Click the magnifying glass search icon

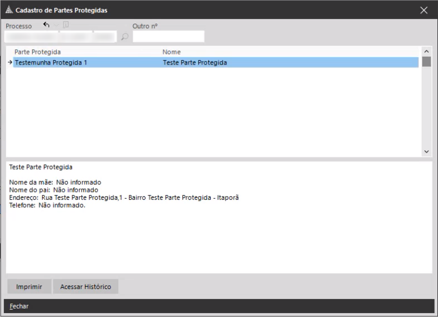point(125,37)
